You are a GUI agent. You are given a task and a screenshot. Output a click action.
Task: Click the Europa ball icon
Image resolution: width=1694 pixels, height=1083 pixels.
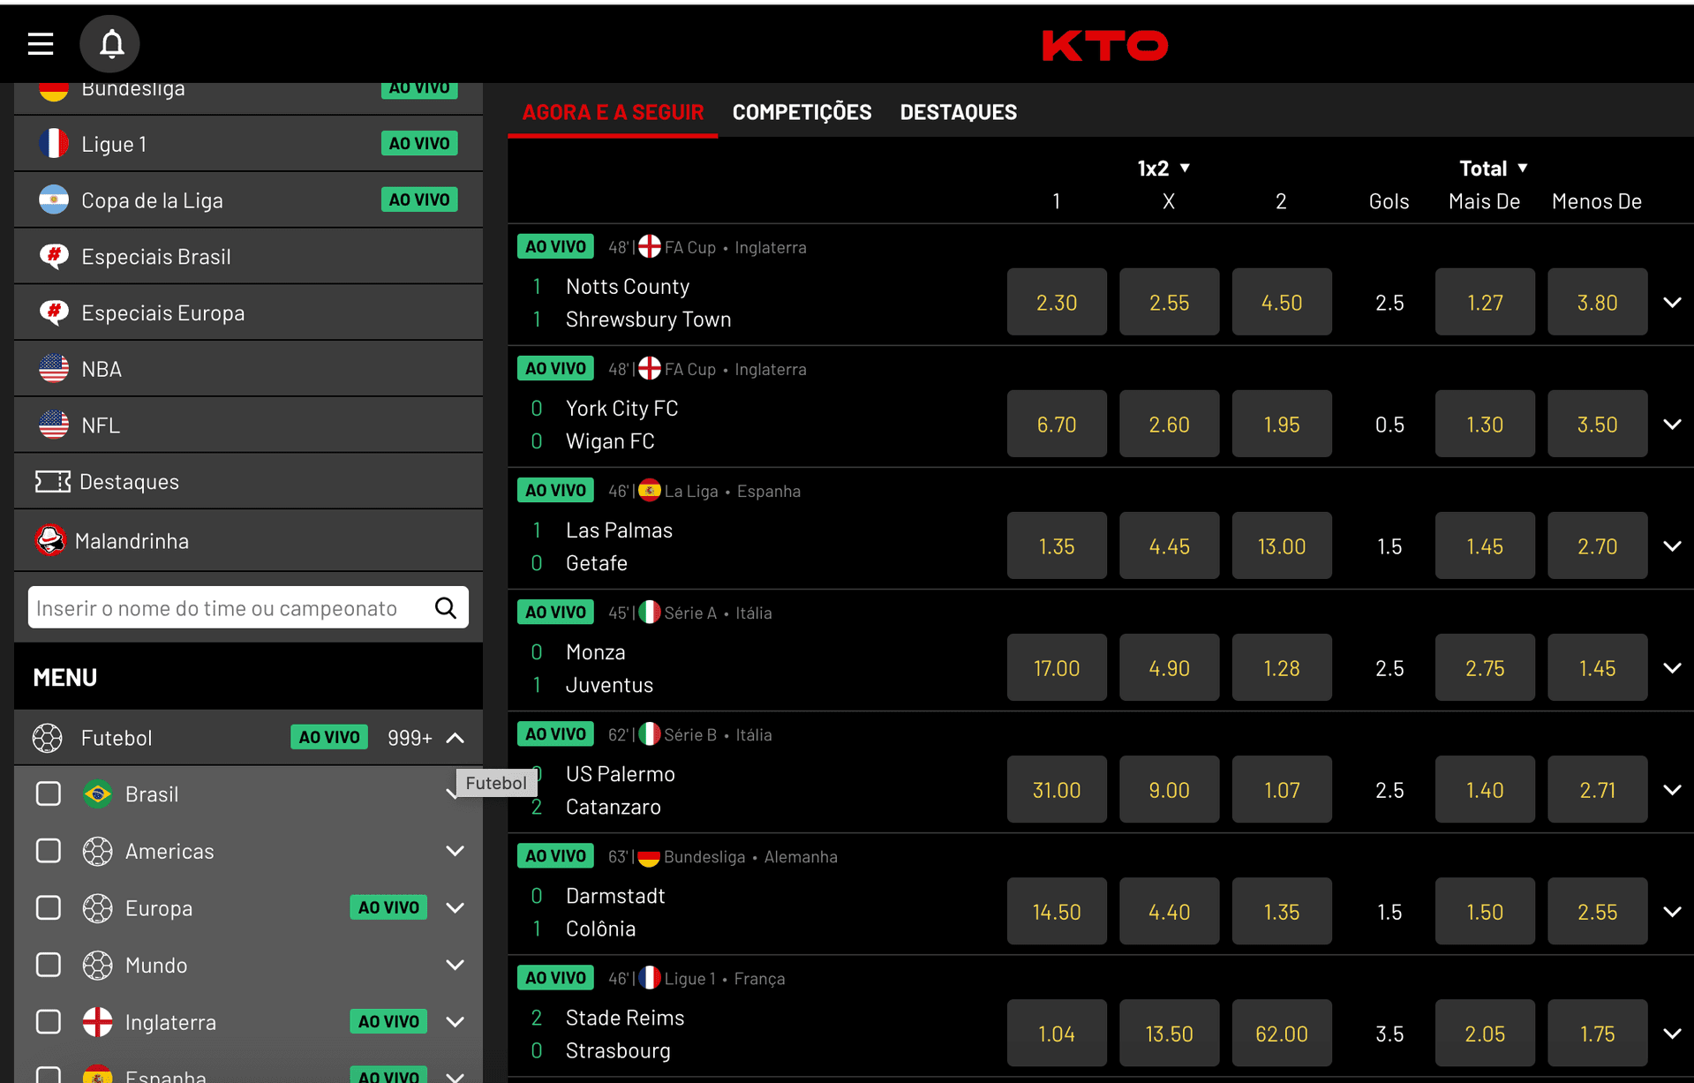pyautogui.click(x=97, y=907)
